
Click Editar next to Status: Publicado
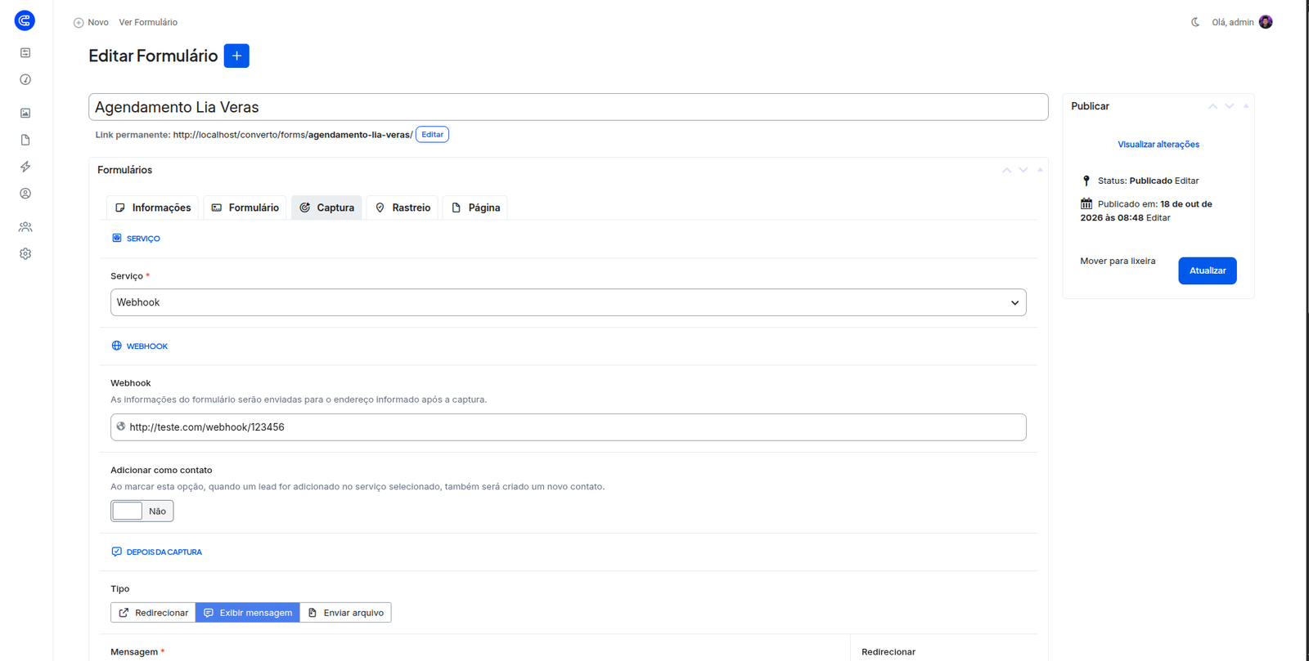[x=1187, y=181]
